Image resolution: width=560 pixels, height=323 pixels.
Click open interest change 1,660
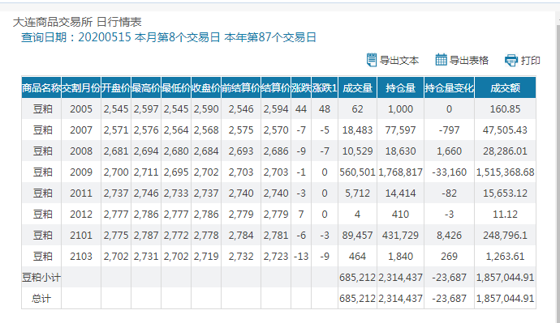tap(450, 151)
